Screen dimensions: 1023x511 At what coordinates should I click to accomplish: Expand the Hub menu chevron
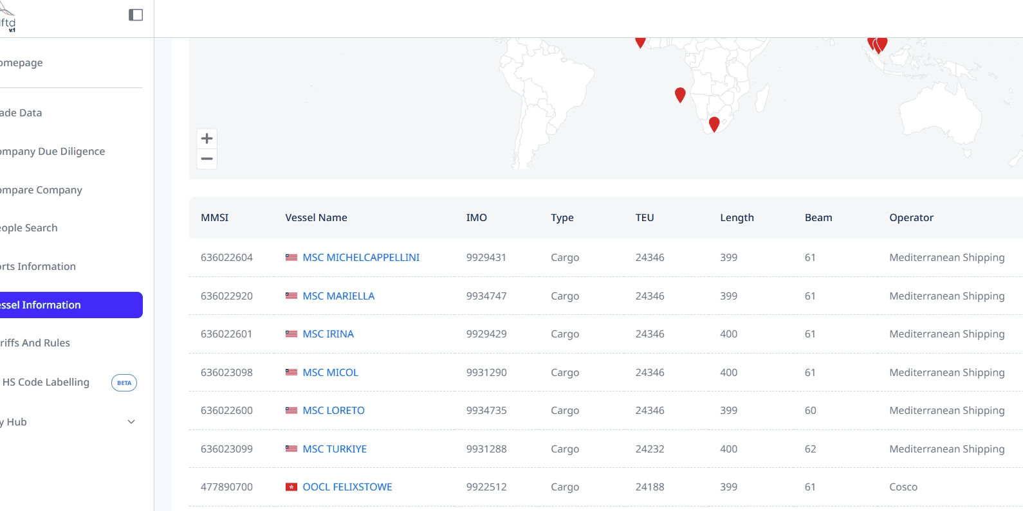pos(131,422)
